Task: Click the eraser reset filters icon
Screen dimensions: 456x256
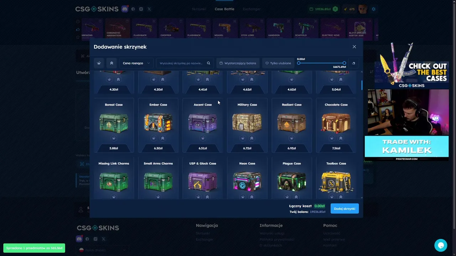Action: (x=353, y=63)
